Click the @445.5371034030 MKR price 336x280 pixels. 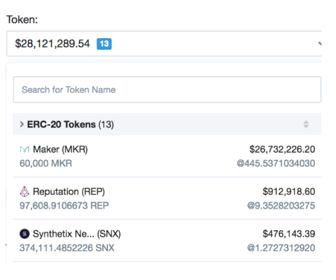click(x=276, y=164)
